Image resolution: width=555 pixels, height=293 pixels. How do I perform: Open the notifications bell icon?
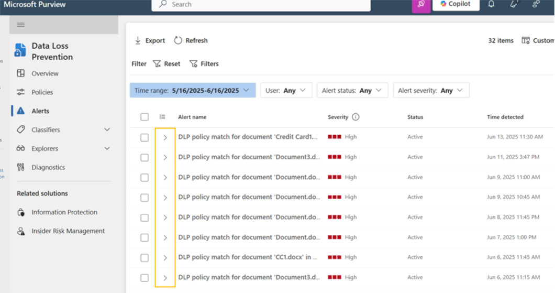click(491, 4)
